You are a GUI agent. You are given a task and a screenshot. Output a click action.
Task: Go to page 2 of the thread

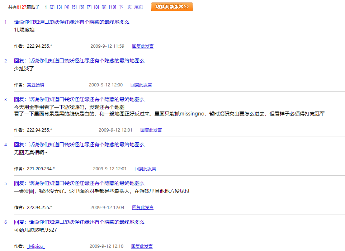coord(52,7)
